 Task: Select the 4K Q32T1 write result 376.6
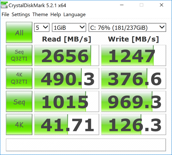pos(134,78)
